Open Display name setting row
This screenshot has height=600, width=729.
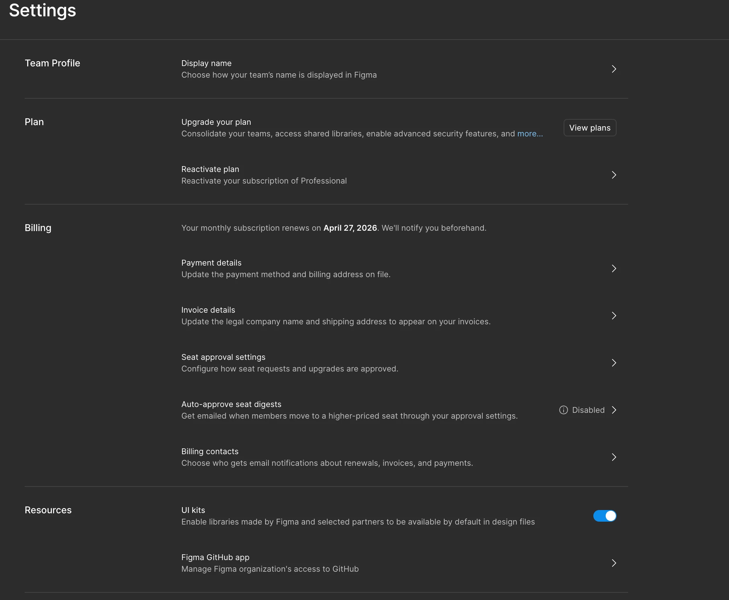click(206, 63)
